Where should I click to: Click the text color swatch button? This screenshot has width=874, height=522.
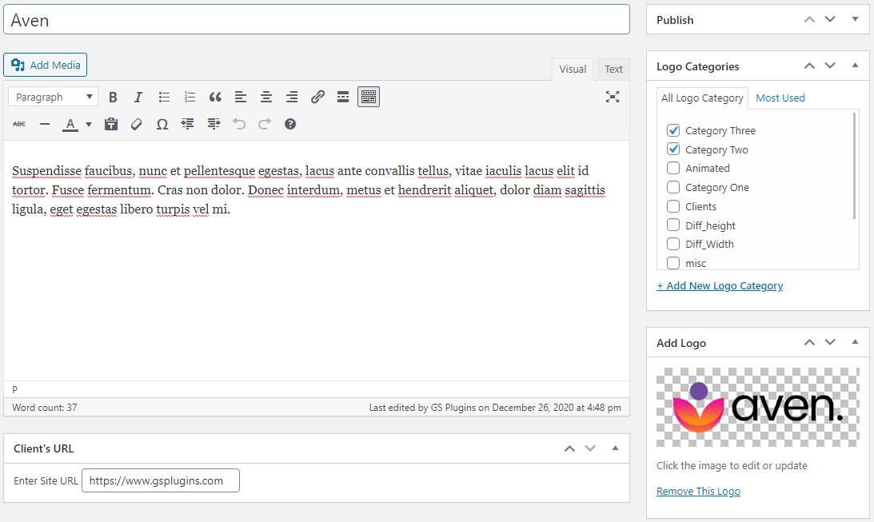(70, 125)
